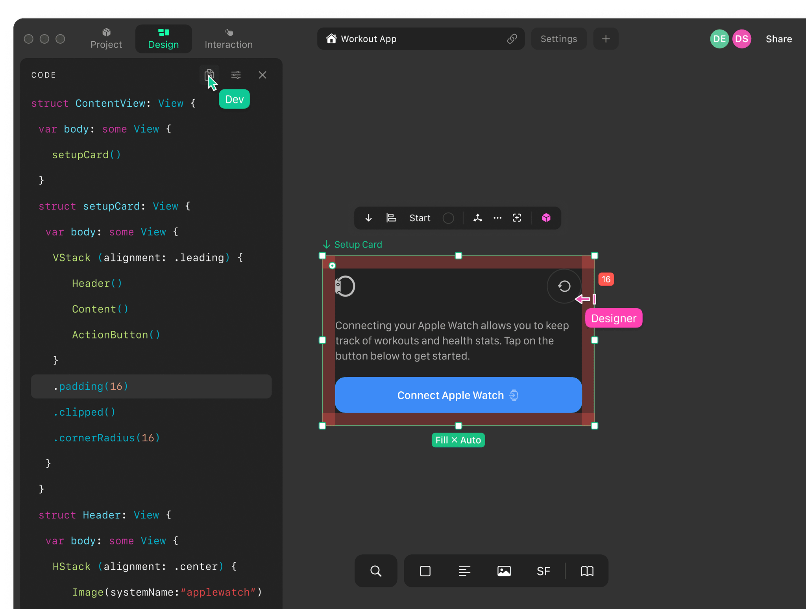
Task: Toggle the layout direction down arrow
Action: (368, 218)
